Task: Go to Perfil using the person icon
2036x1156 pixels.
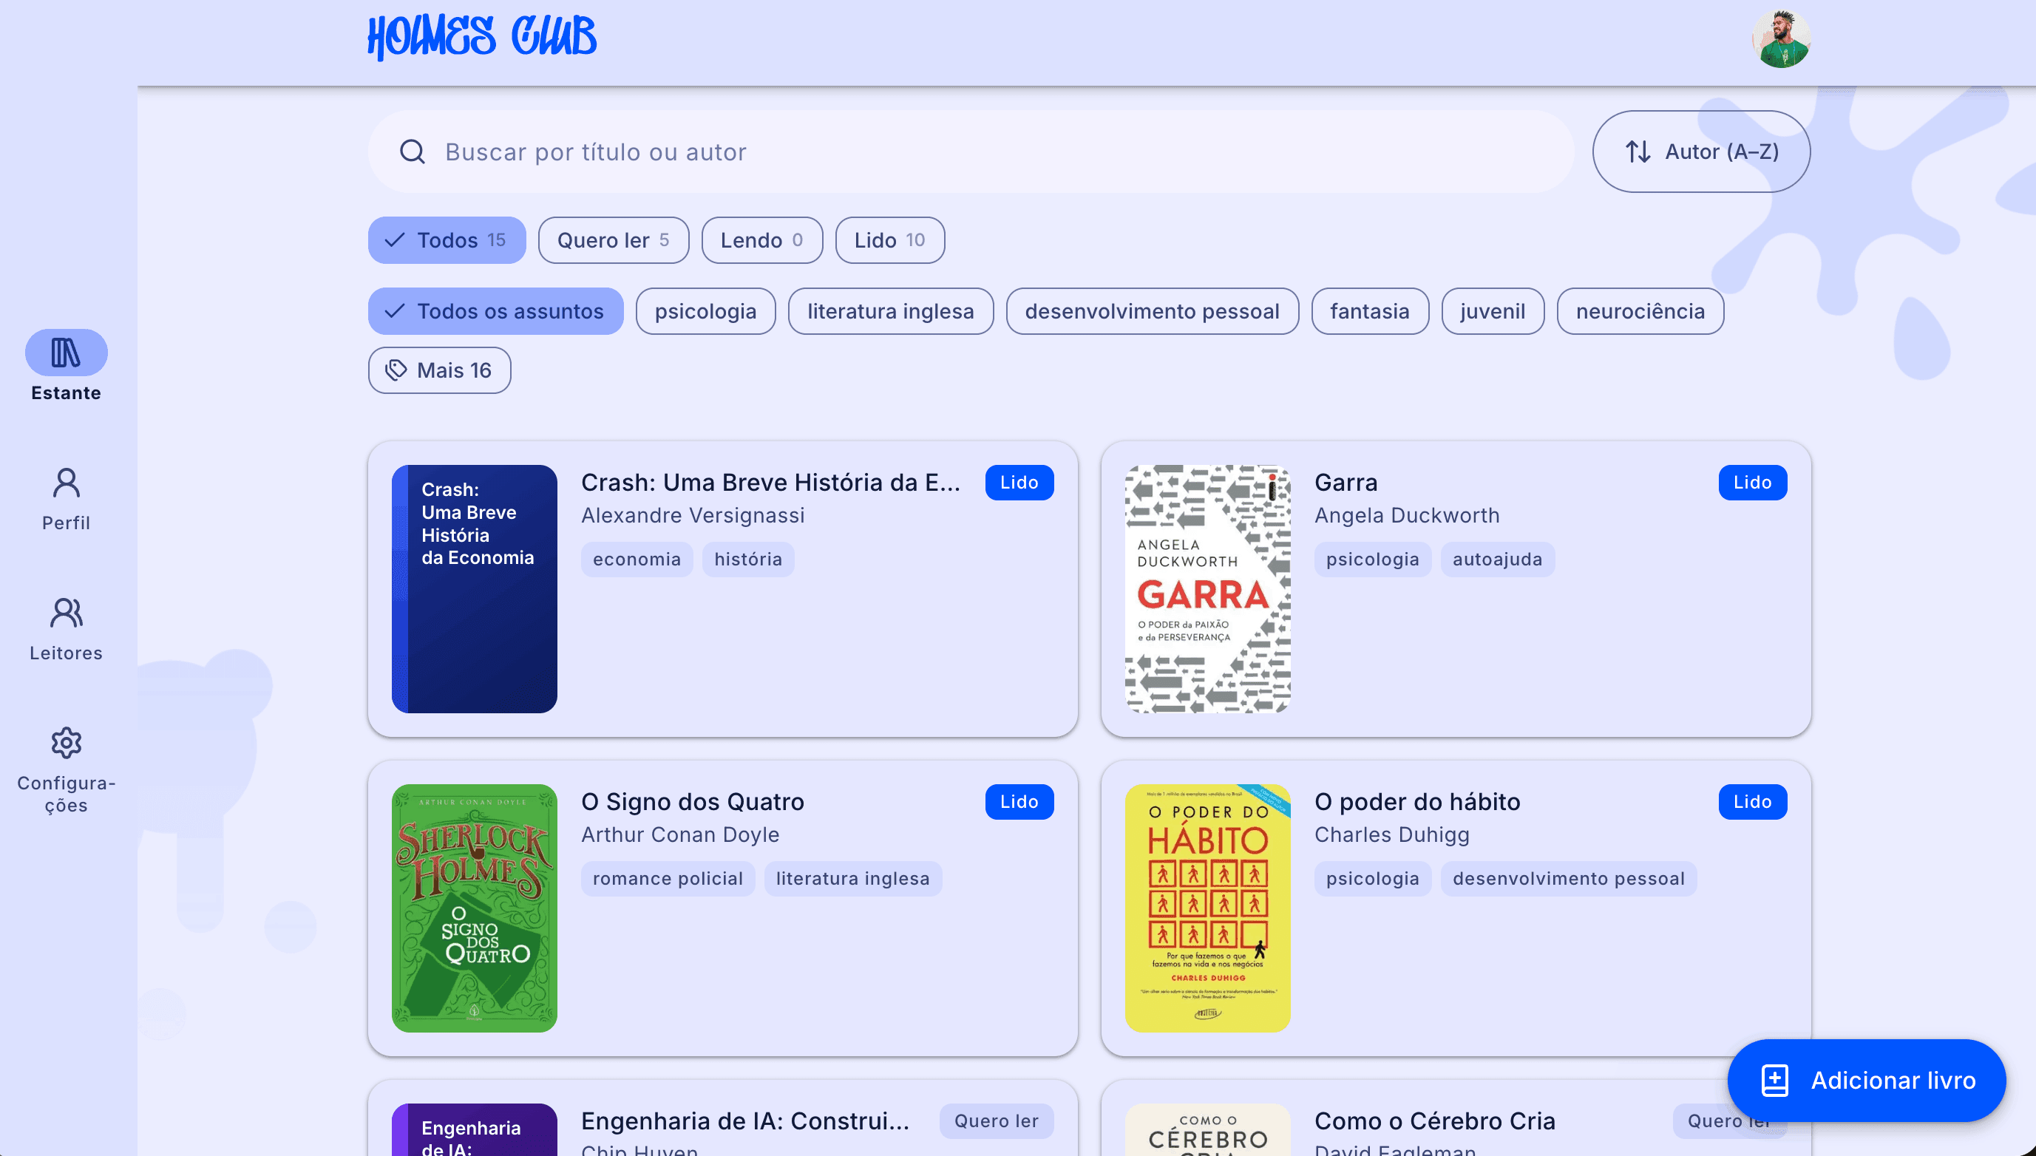Action: click(x=66, y=483)
